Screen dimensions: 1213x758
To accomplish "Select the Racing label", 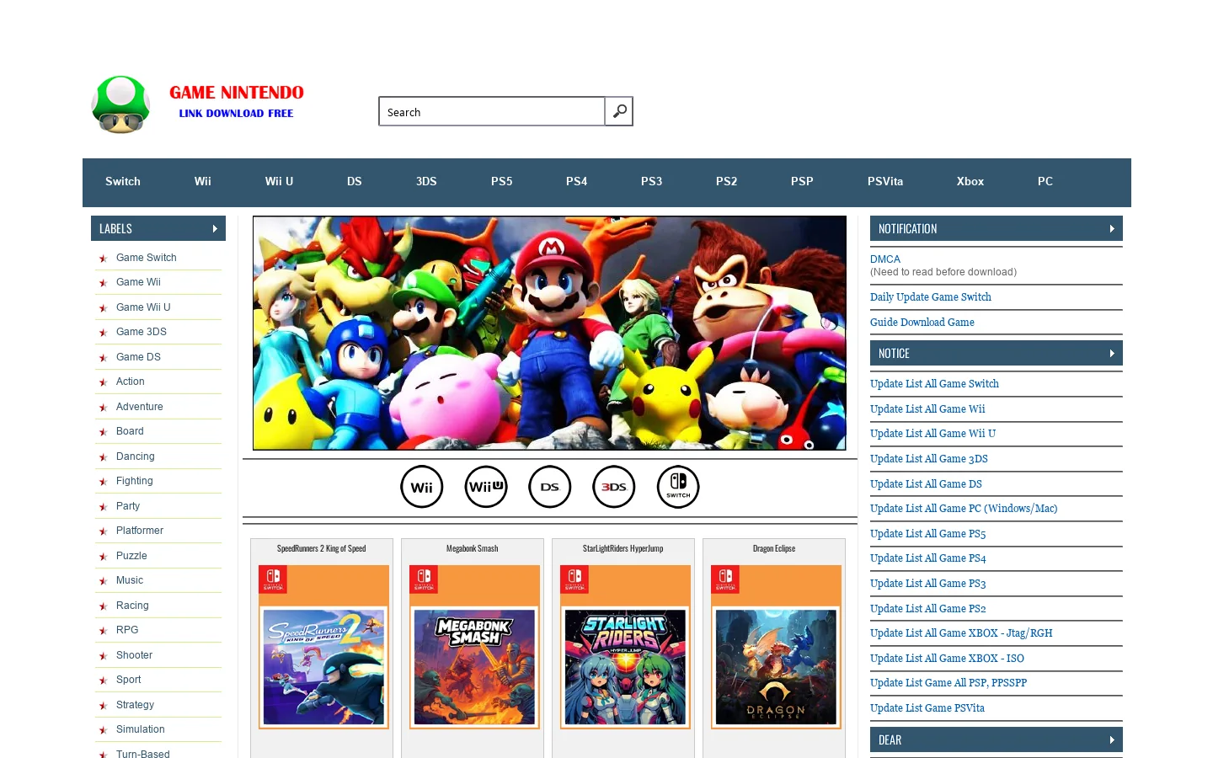I will point(132,606).
